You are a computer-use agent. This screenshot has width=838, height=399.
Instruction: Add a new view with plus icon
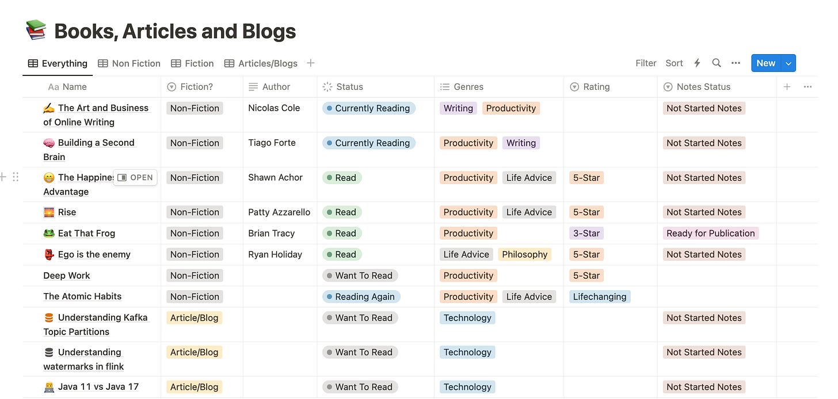click(311, 63)
